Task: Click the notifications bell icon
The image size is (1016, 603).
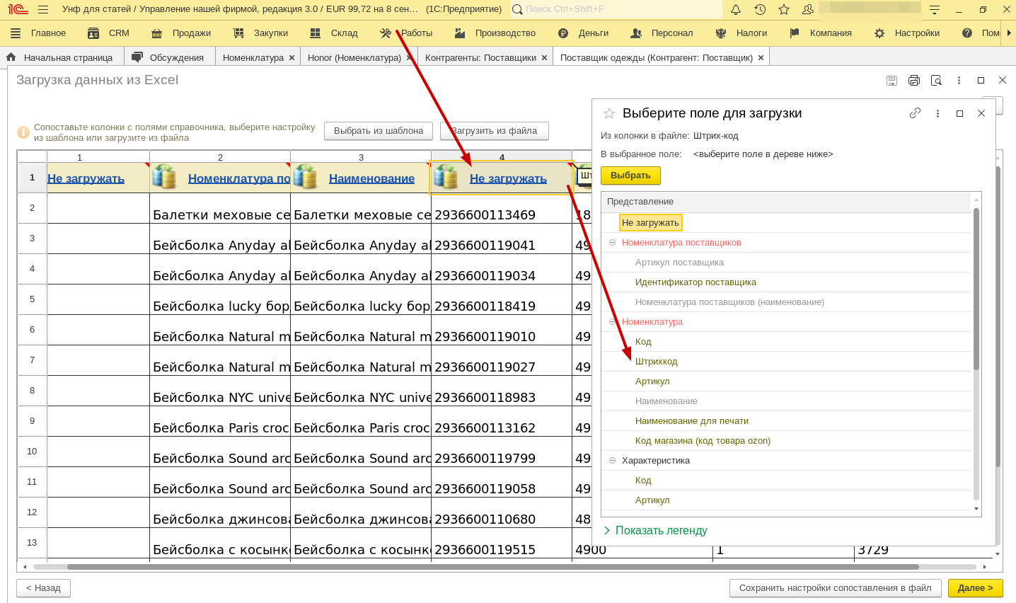Action: [x=736, y=10]
